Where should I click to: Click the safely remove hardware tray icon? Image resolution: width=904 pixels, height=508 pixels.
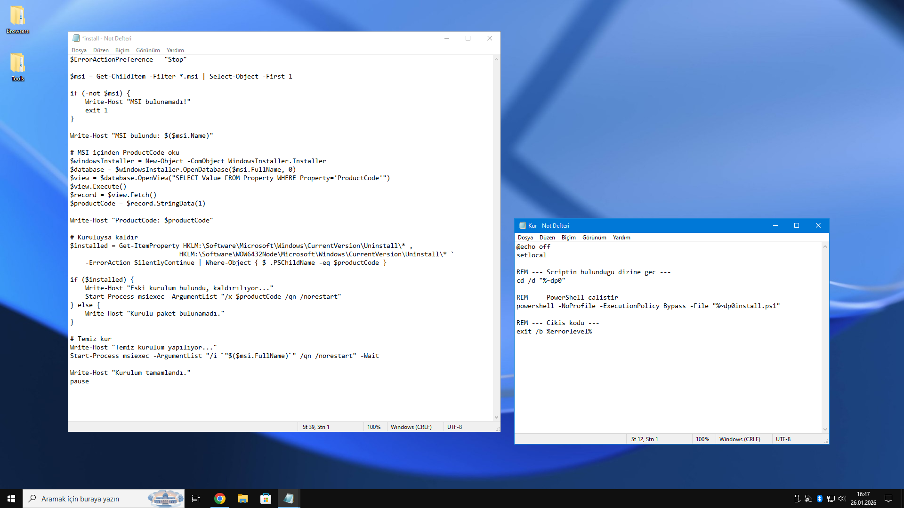797,499
